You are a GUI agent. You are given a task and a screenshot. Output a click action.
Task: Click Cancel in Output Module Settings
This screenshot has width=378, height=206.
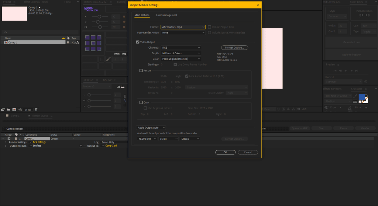[248, 152]
